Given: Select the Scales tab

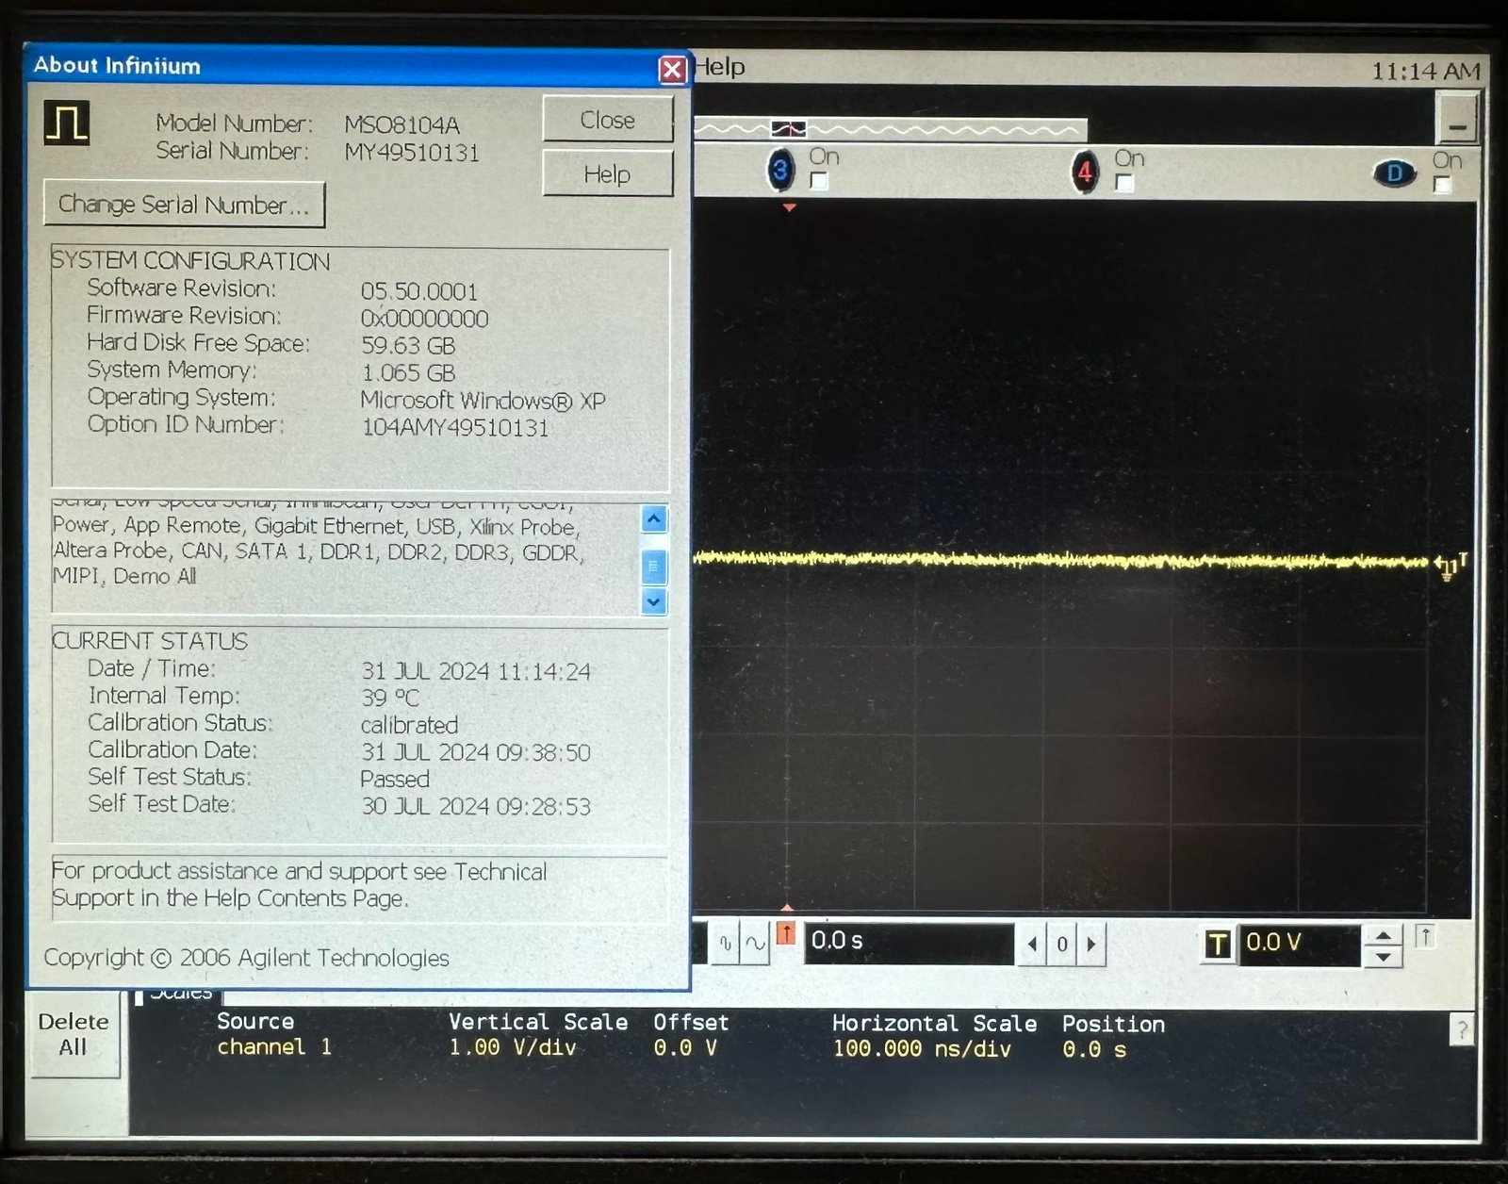Looking at the screenshot, I should tap(179, 994).
